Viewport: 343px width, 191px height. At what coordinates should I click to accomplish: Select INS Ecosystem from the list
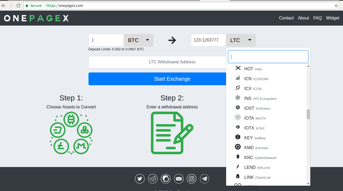[266, 98]
